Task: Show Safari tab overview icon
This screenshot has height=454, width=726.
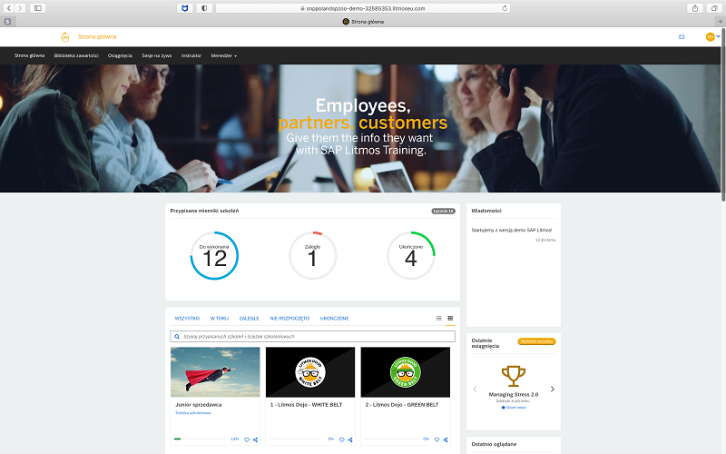Action: tap(714, 8)
